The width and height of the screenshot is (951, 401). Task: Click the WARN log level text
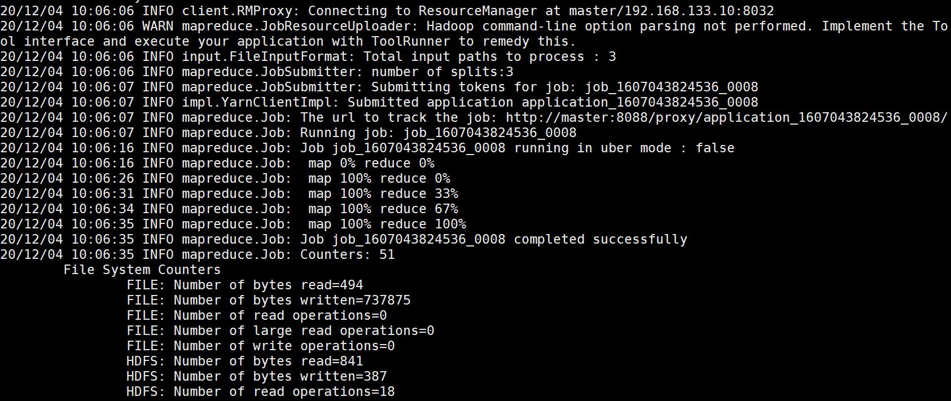point(158,26)
